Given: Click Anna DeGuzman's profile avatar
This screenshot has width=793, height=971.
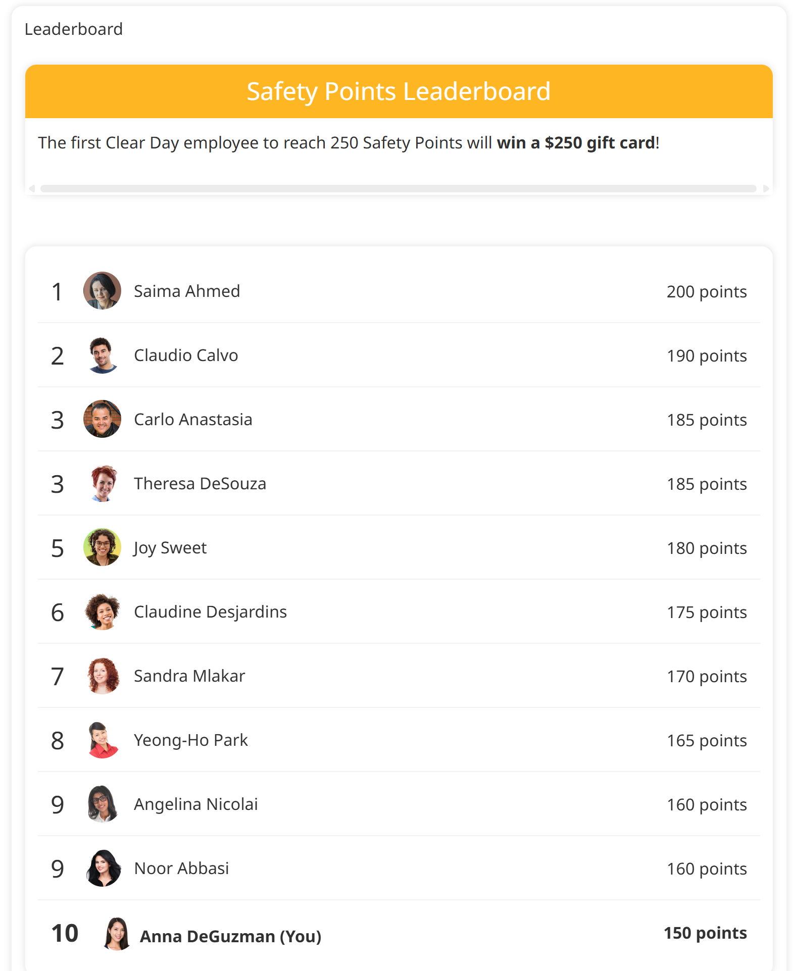Looking at the screenshot, I should [x=117, y=934].
